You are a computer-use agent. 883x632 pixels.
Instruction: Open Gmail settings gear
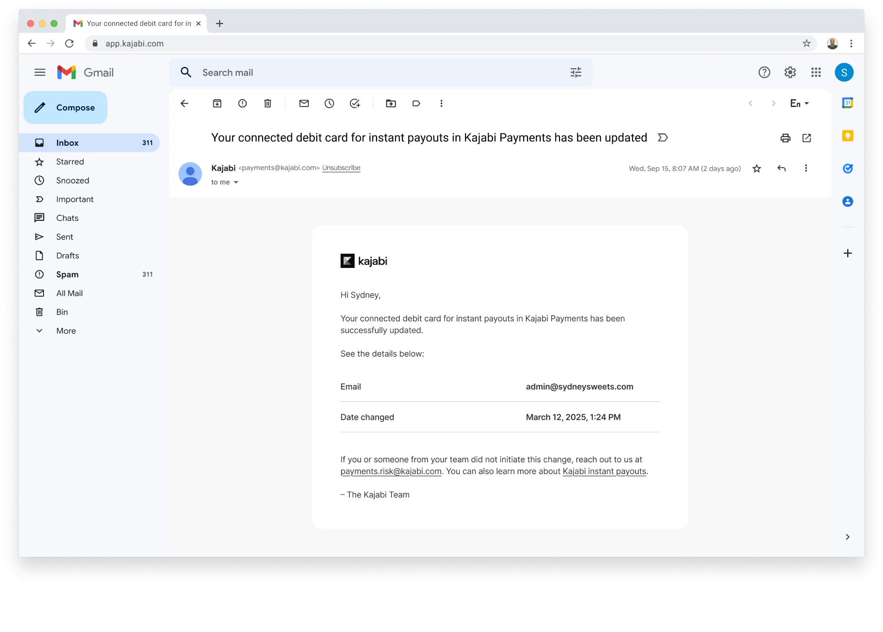tap(790, 72)
